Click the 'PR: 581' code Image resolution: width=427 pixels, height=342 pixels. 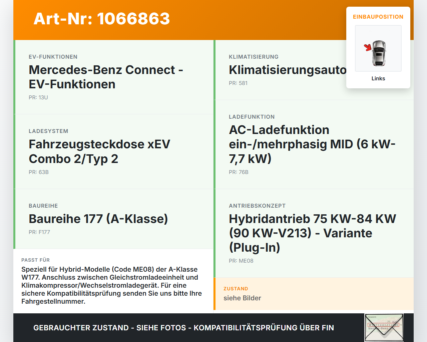tap(238, 83)
